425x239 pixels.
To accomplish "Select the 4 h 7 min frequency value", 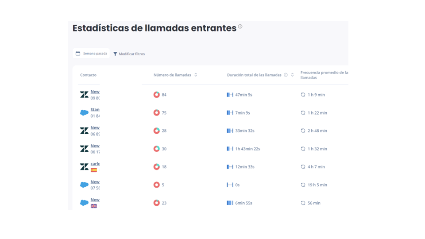I will (x=316, y=167).
